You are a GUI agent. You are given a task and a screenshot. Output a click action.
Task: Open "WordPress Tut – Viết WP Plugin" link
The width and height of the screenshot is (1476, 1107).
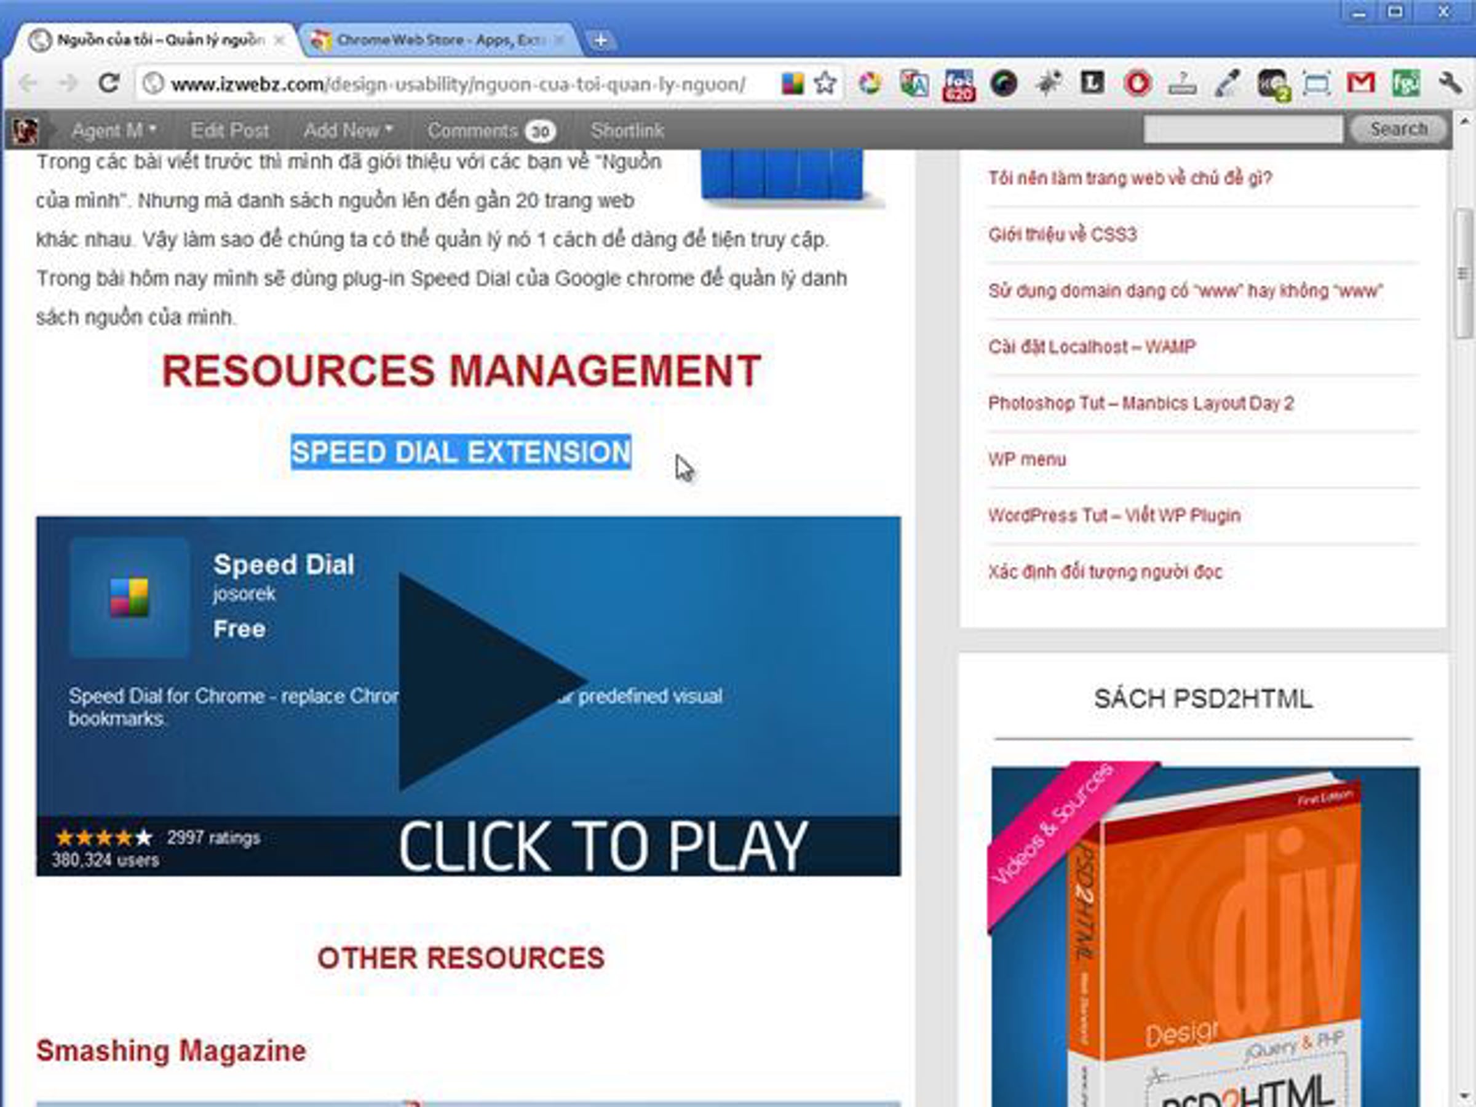(x=1114, y=515)
